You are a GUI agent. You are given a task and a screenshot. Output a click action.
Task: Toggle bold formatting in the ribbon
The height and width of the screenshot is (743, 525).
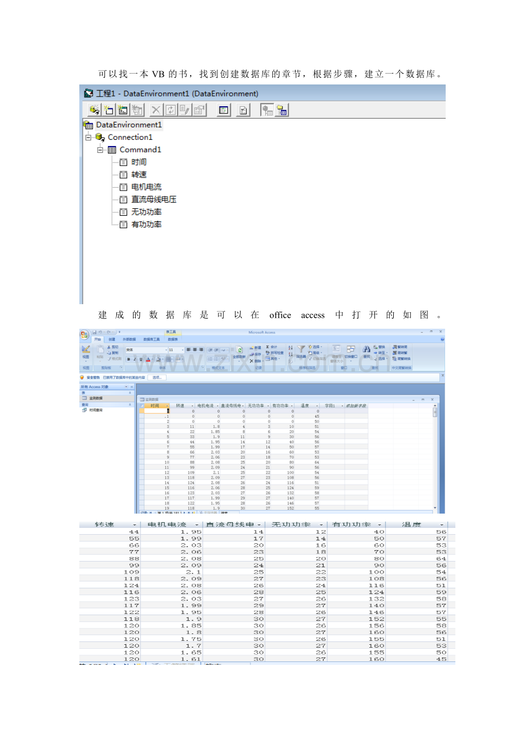[128, 359]
